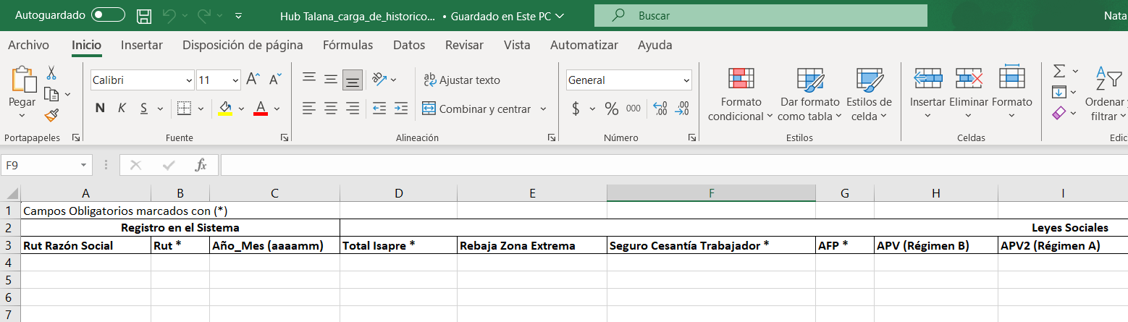
Task: Copy selection with the Copy icon
Action: (x=51, y=94)
